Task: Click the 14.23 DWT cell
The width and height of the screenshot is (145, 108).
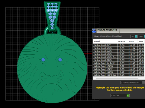Action: coord(133,75)
